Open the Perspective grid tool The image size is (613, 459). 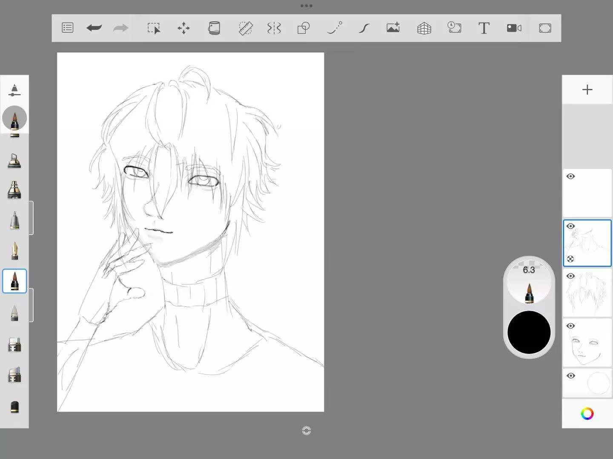pos(424,28)
